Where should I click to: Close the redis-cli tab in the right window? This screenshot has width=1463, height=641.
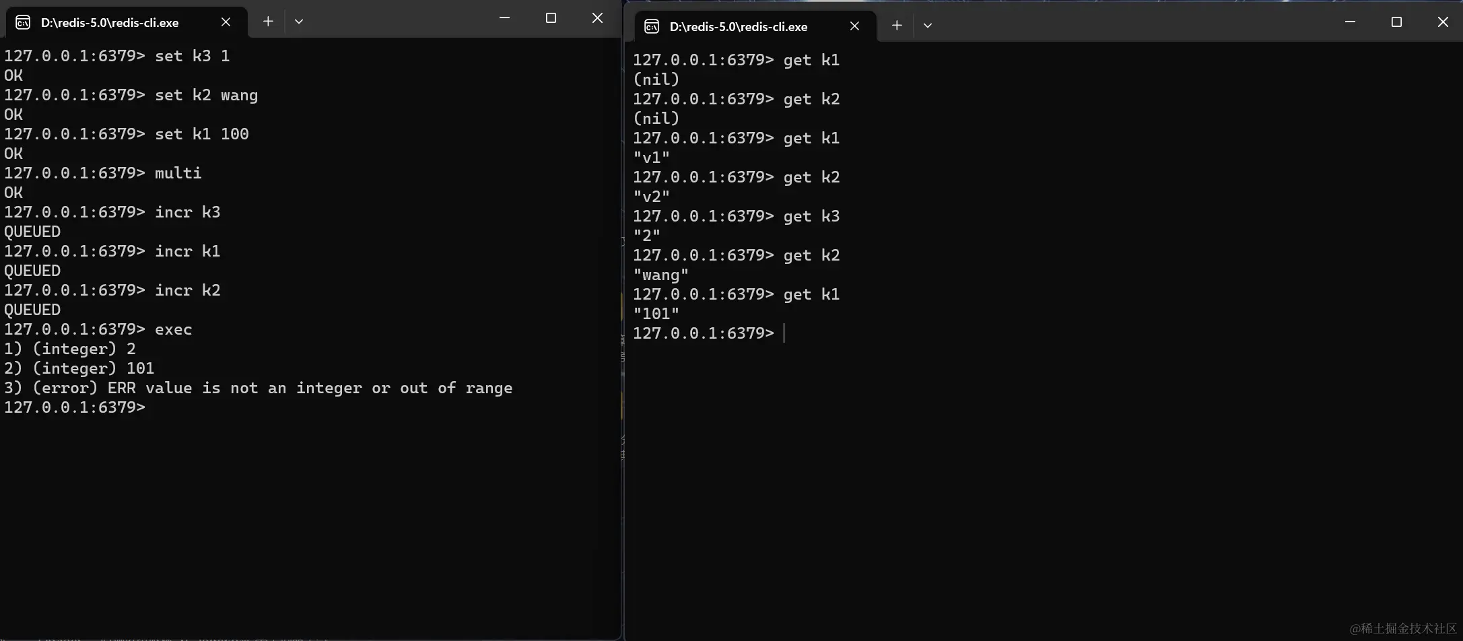point(854,26)
